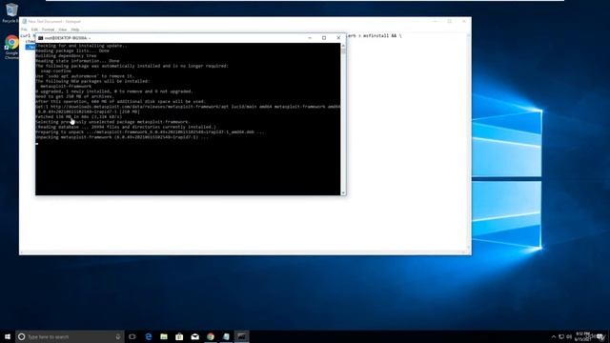Open the volume tray icon
Viewport: 610px width, 343px height.
pyautogui.click(x=569, y=336)
